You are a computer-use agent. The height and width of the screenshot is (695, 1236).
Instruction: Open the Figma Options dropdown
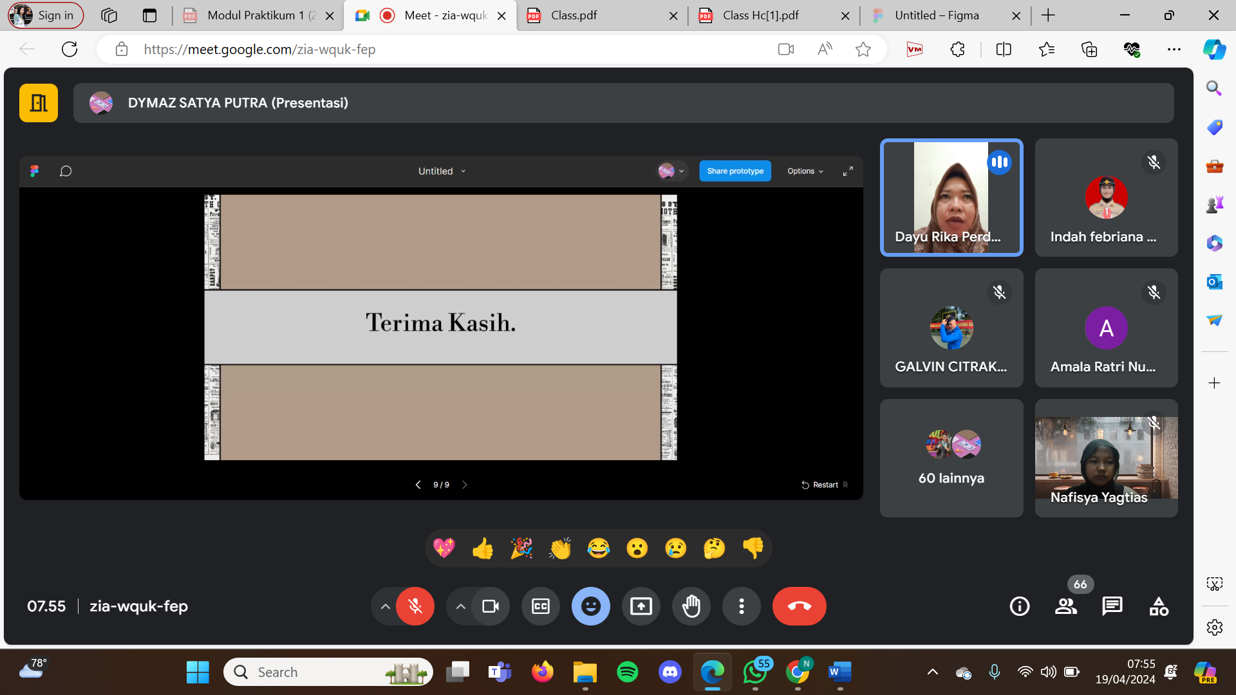point(805,171)
